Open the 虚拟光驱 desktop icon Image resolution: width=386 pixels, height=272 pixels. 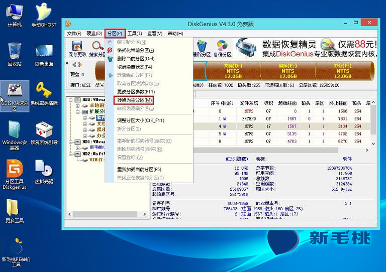[x=44, y=172]
